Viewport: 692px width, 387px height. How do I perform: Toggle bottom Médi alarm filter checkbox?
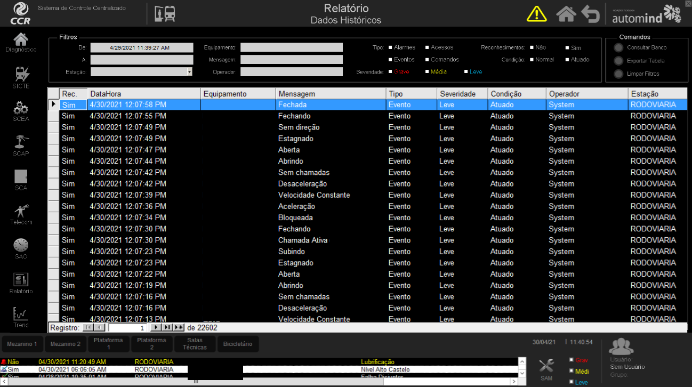(571, 371)
